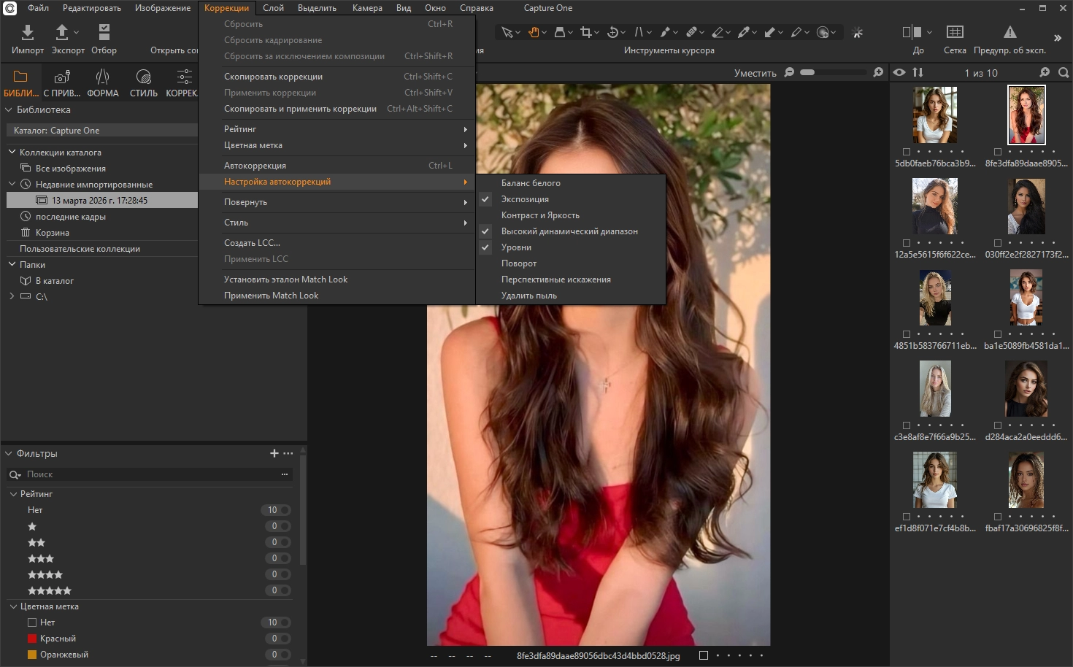Click Скопировать коррекции menu entry
This screenshot has width=1073, height=667.
(x=273, y=77)
